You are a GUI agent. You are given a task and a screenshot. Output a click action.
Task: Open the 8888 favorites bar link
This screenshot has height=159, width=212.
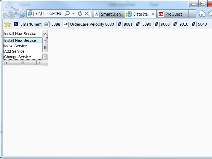(52, 24)
